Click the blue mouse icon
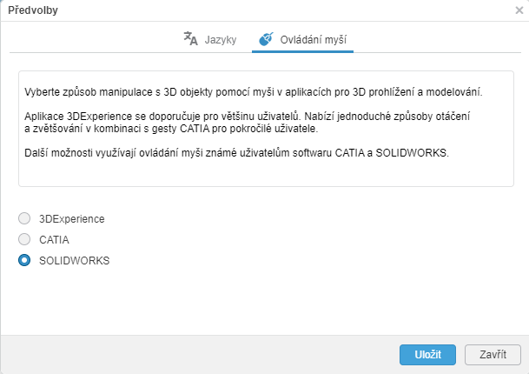529x374 pixels. (266, 39)
